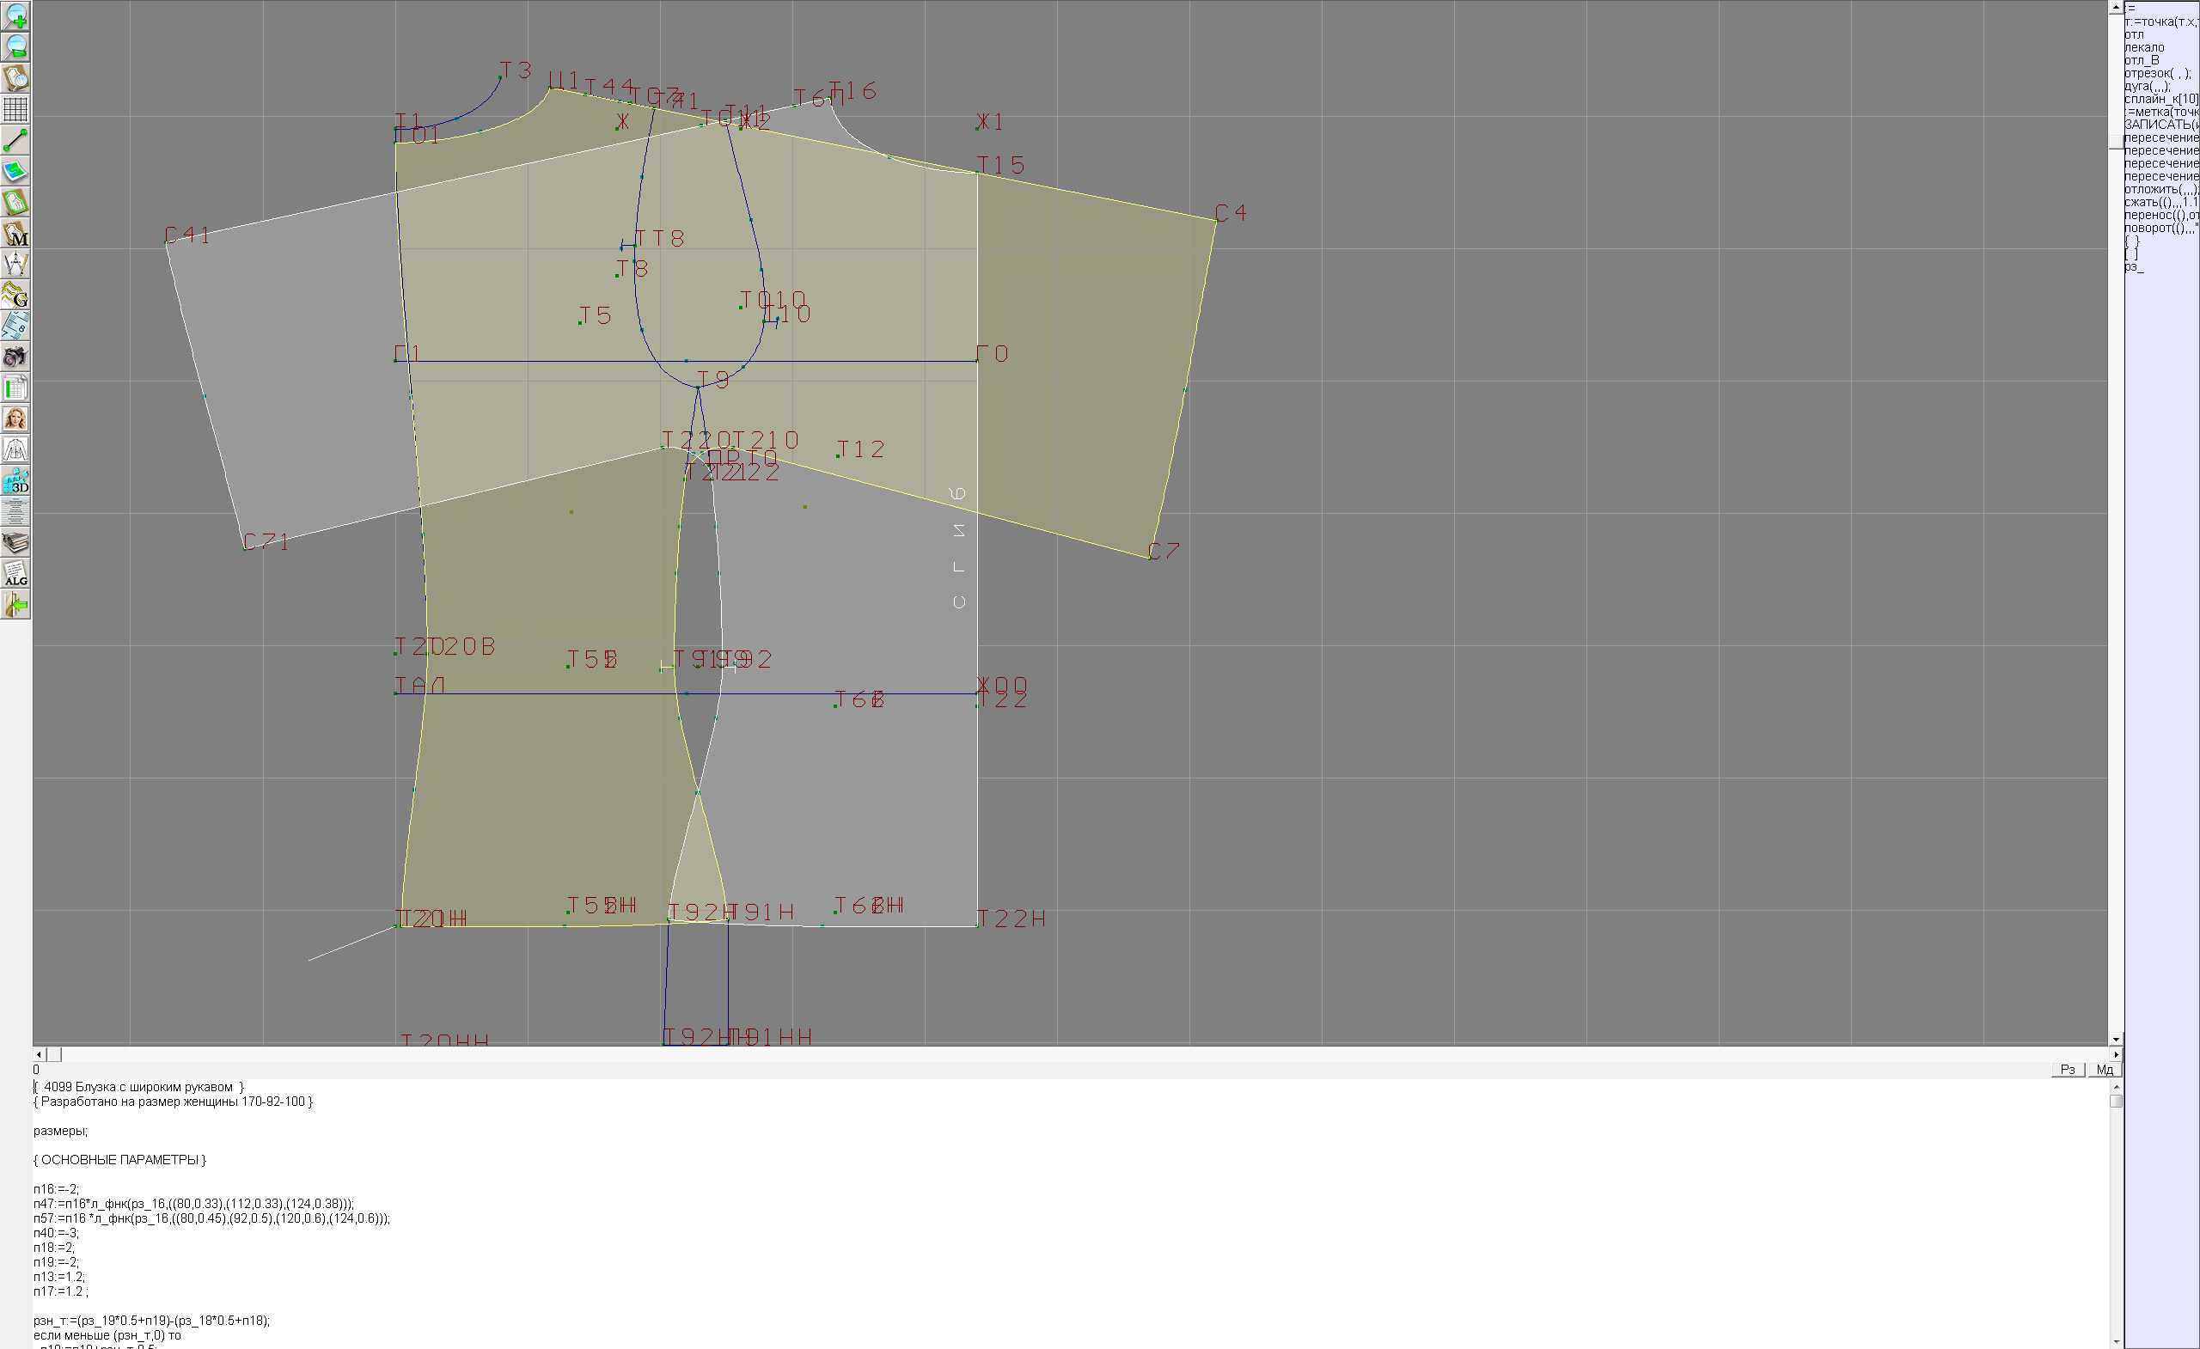Insert the 'отрезок( , );' command
The height and width of the screenshot is (1349, 2200).
click(x=2156, y=73)
